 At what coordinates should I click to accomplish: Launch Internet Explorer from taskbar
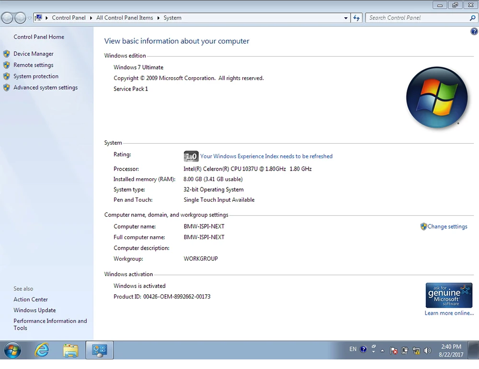[42, 350]
